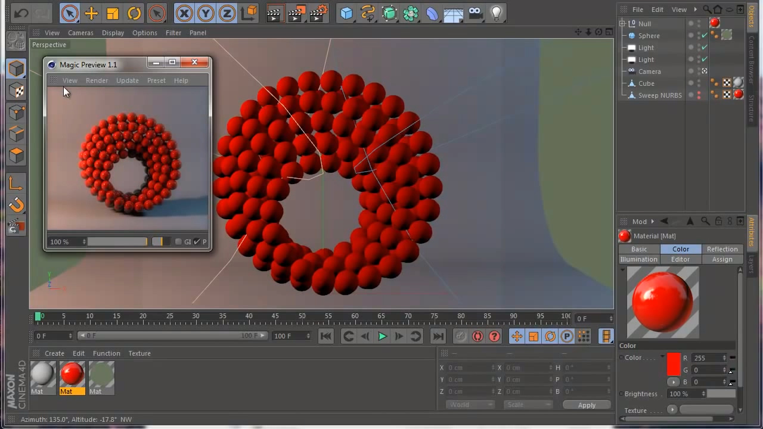763x429 pixels.
Task: Open the Render menu in Magic Preview
Action: 97,80
